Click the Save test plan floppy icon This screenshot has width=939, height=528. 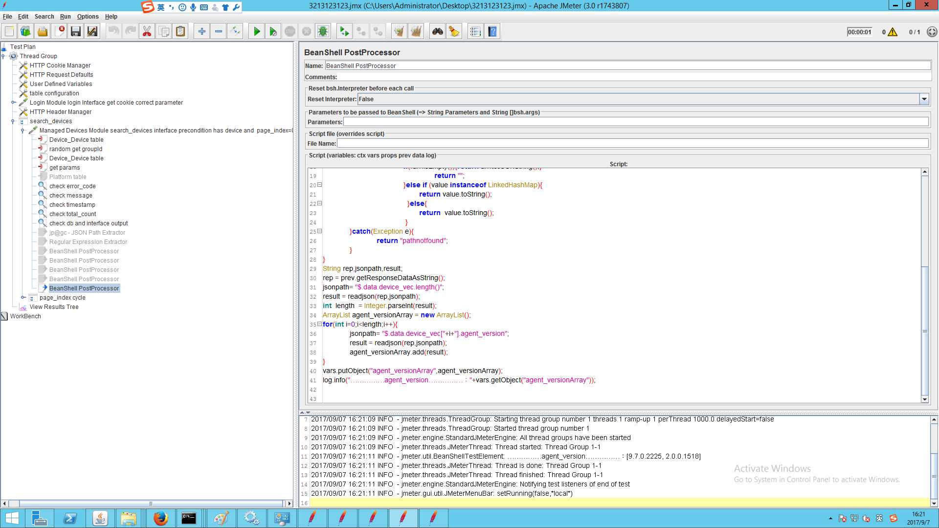(75, 32)
